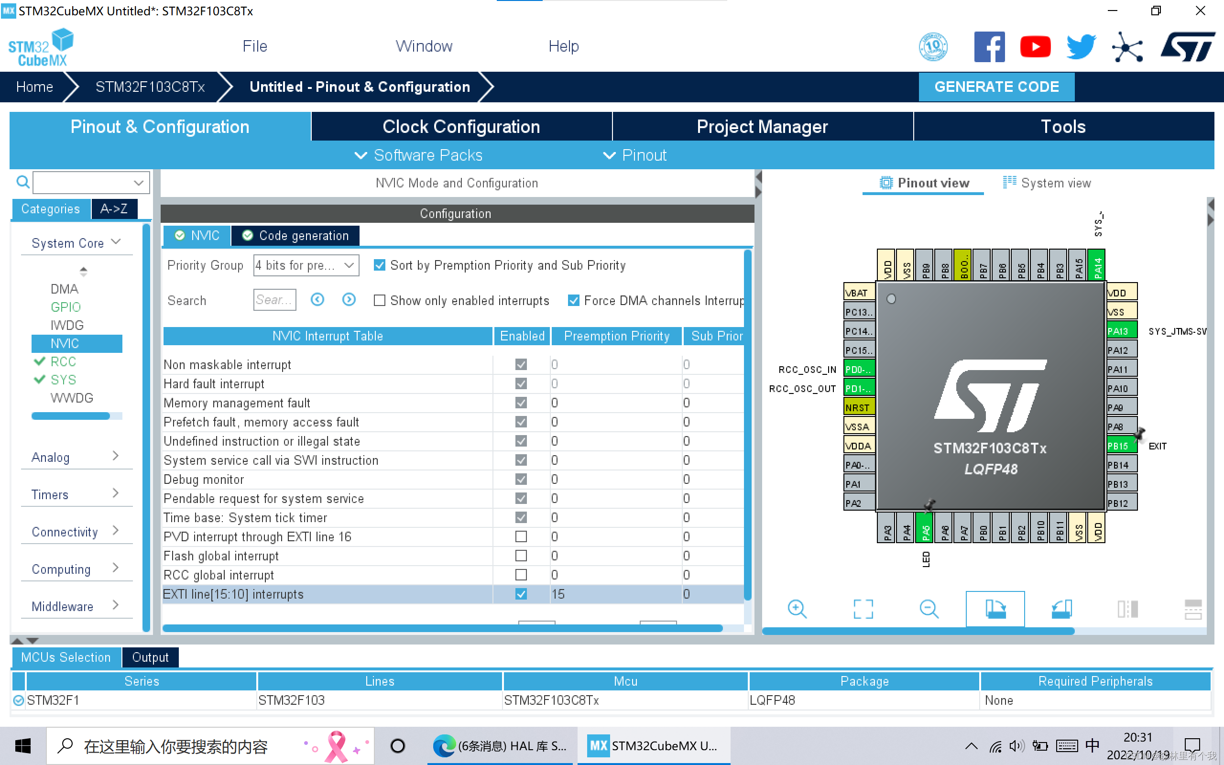Click the pinout view horizontal scrollbar
The width and height of the screenshot is (1224, 765).
pos(918,631)
